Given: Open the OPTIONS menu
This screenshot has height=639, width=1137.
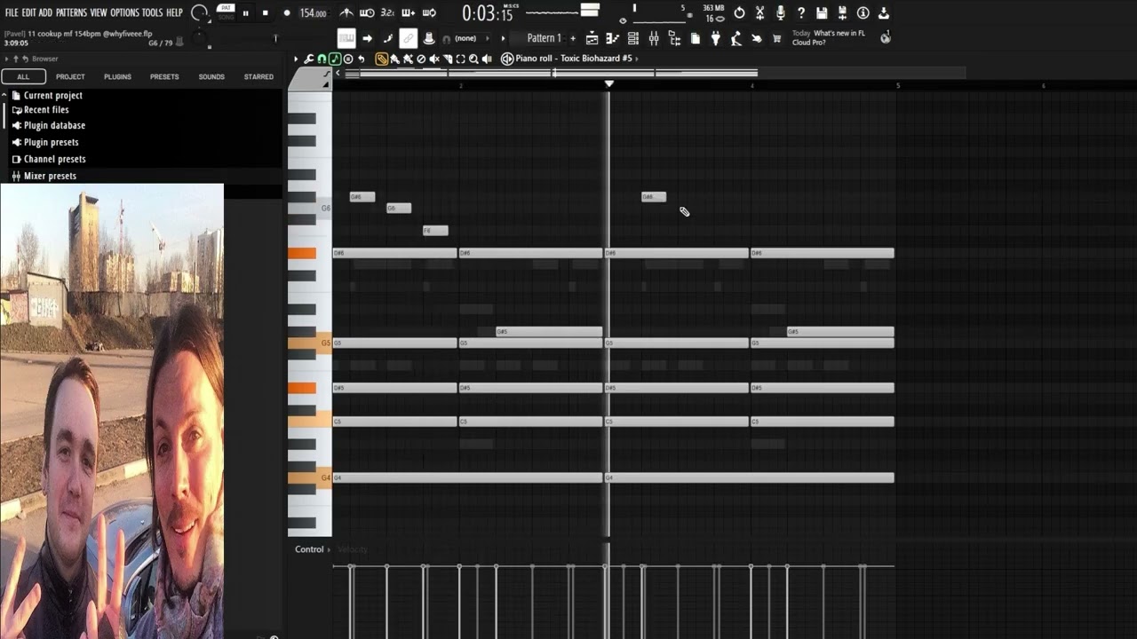Looking at the screenshot, I should coord(124,12).
